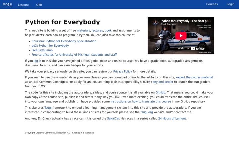
Task: Click the Chuck Severance channel name on video
Action: (x=168, y=24)
